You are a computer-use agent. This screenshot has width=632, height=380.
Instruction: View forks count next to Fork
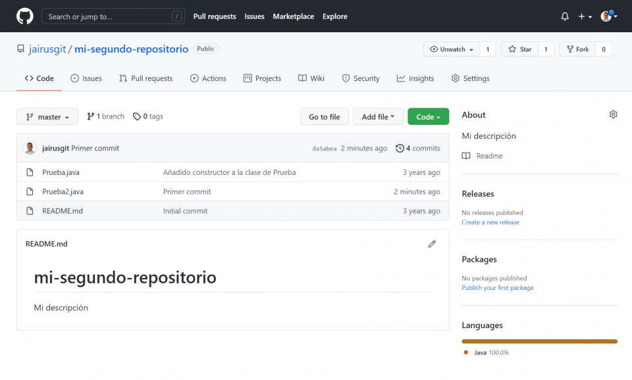[x=604, y=49]
